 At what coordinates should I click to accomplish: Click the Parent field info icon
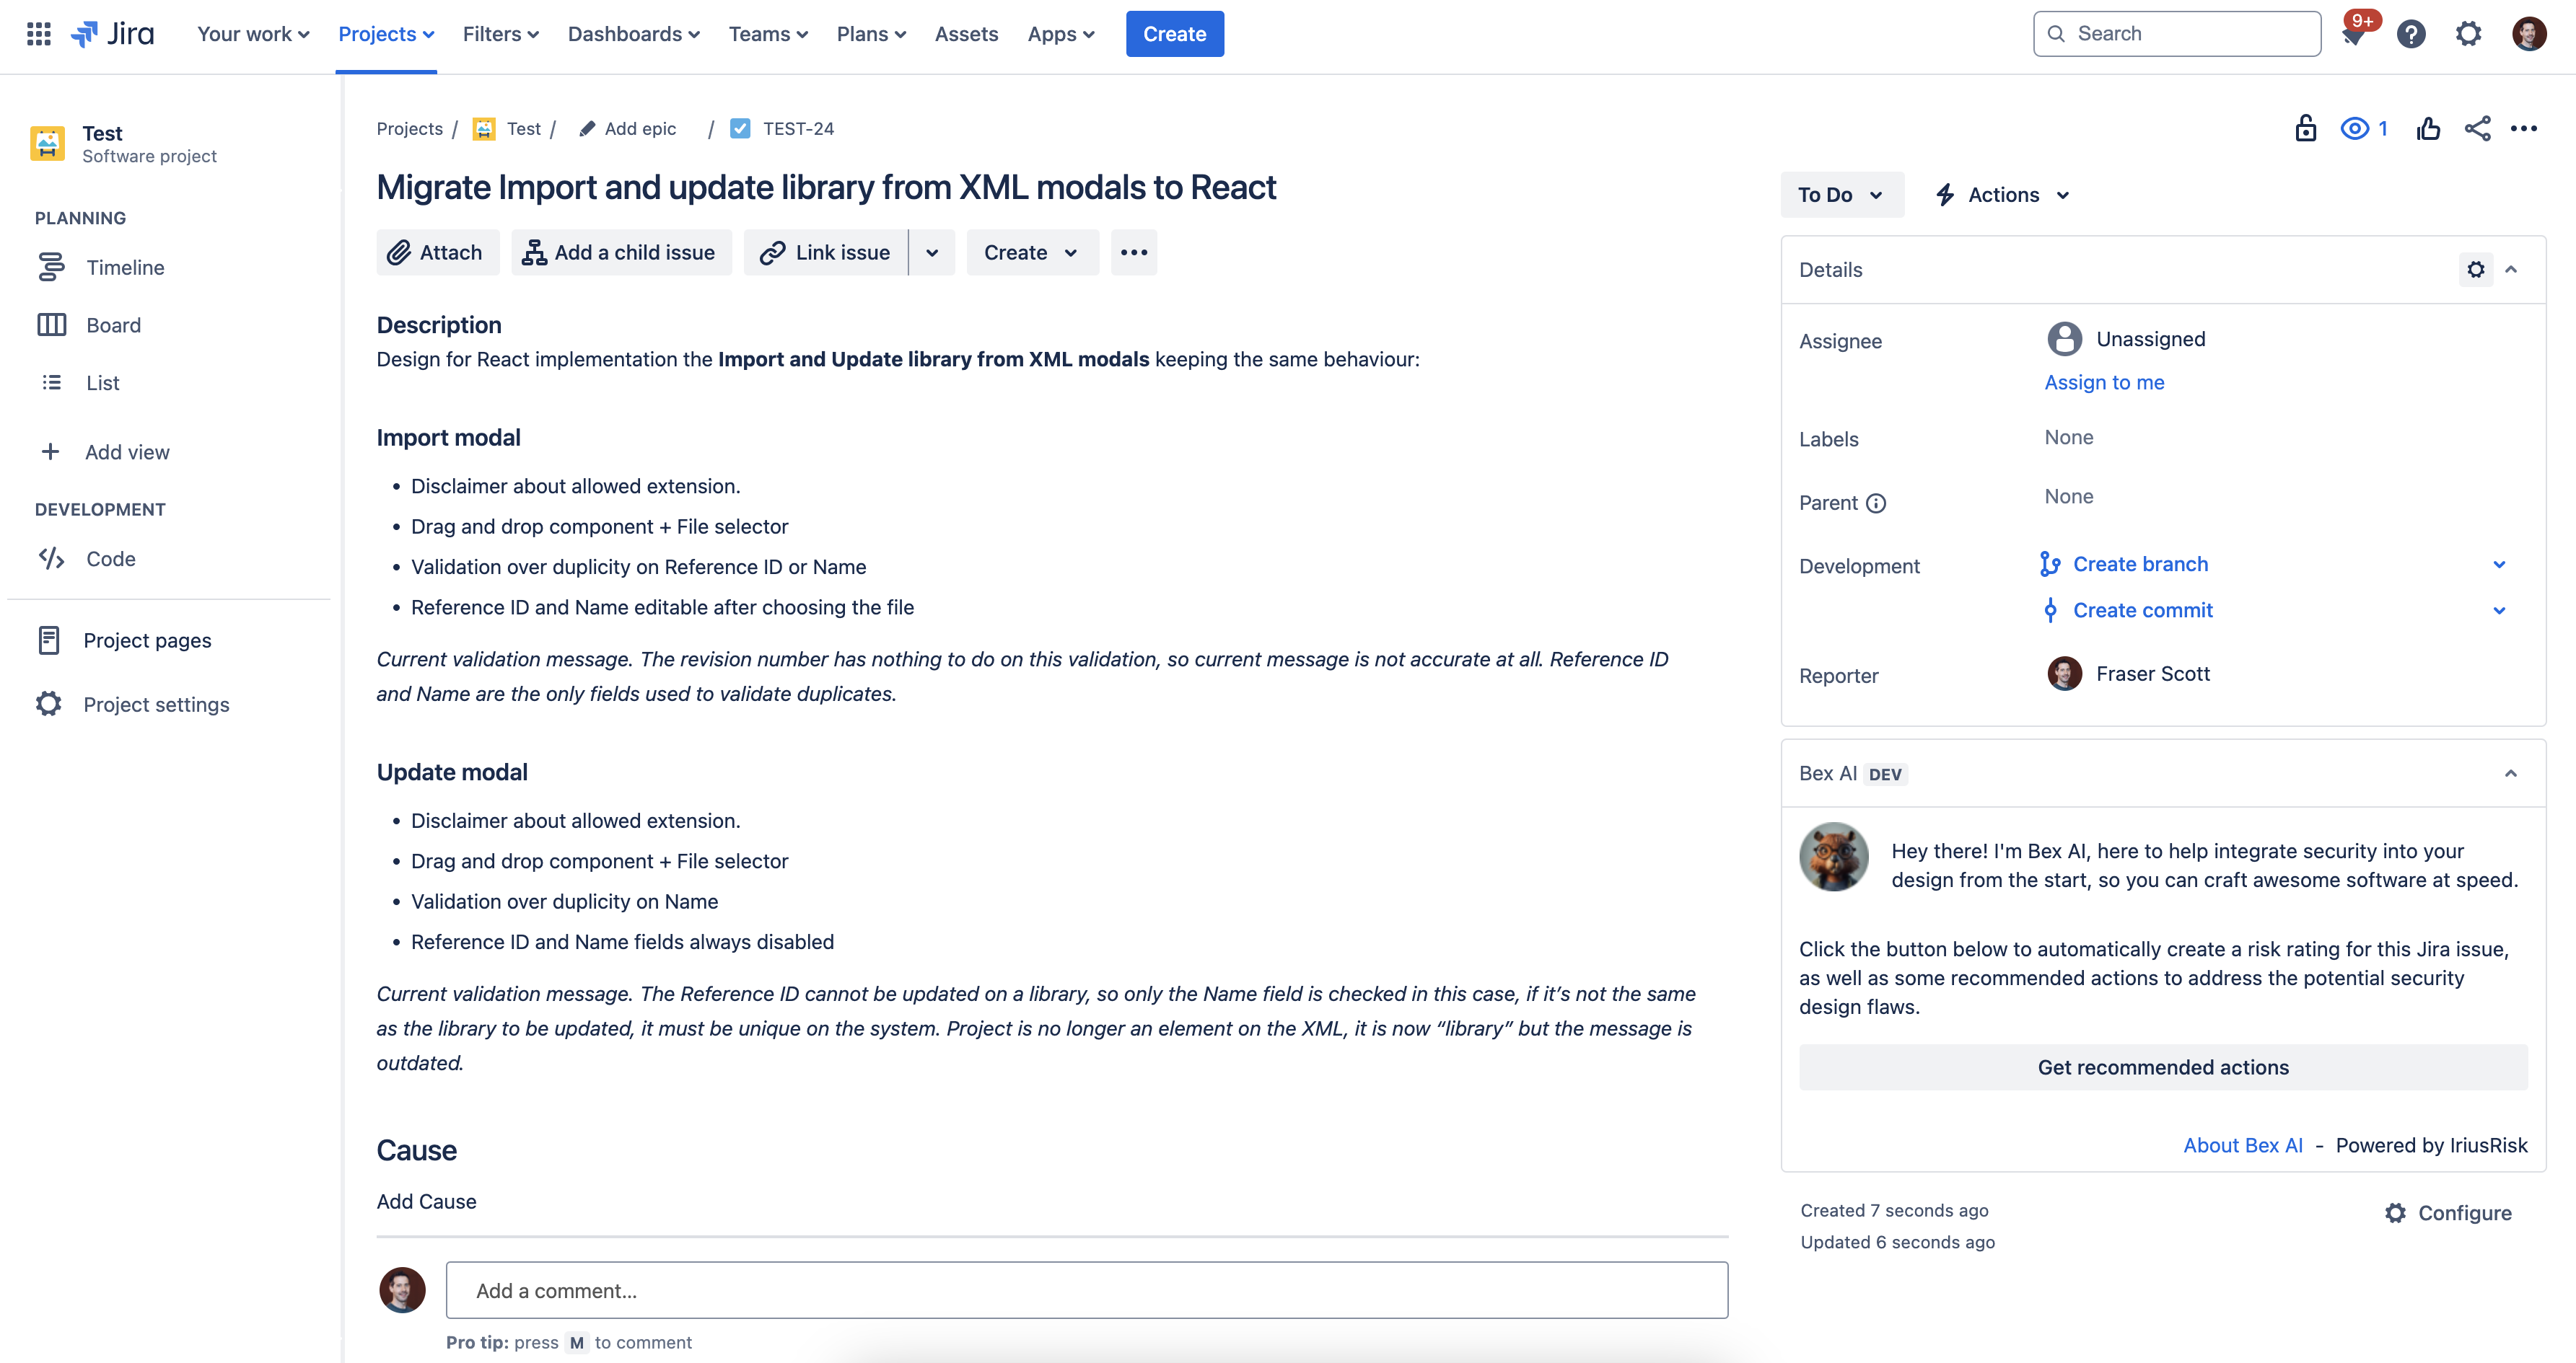tap(1876, 503)
